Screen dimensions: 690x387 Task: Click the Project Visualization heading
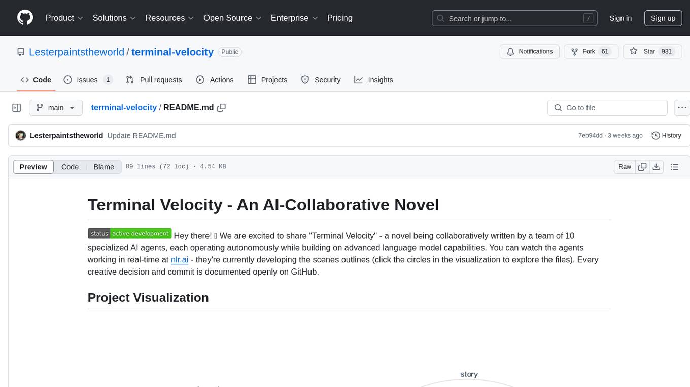point(148,297)
